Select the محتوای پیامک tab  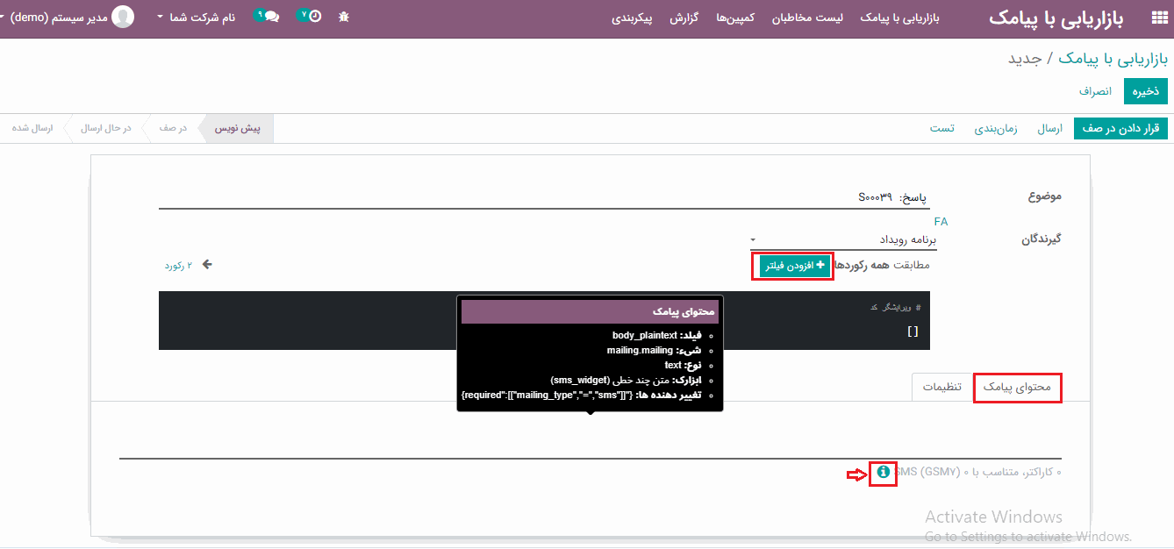(1018, 387)
